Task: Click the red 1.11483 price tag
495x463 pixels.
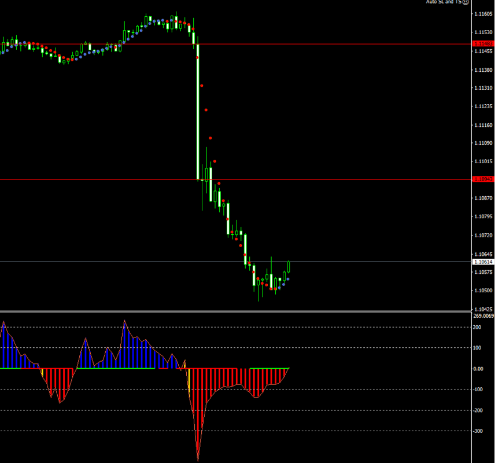Action: pyautogui.click(x=483, y=43)
